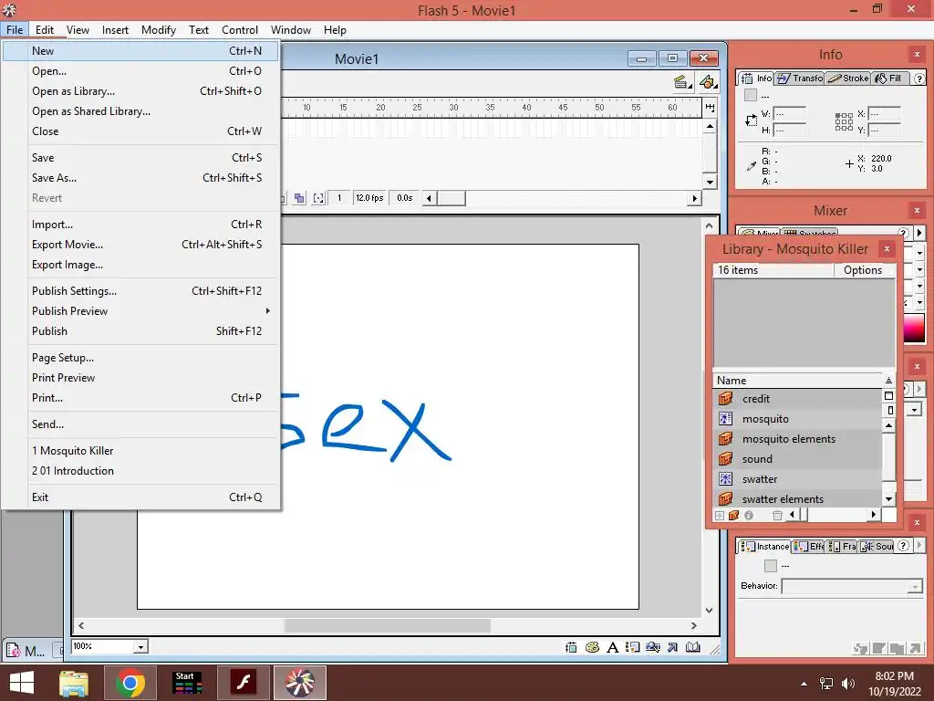The width and height of the screenshot is (934, 701).
Task: Select the 'mosquito' symbol in Library
Action: pos(797,419)
